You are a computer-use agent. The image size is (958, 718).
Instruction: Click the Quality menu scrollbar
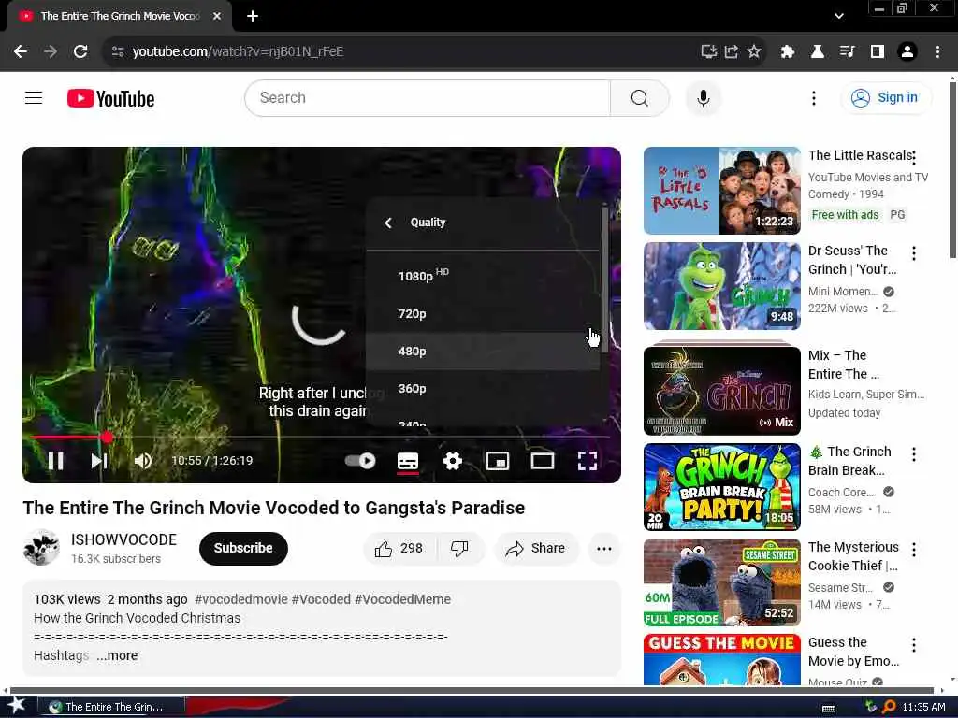click(x=604, y=280)
